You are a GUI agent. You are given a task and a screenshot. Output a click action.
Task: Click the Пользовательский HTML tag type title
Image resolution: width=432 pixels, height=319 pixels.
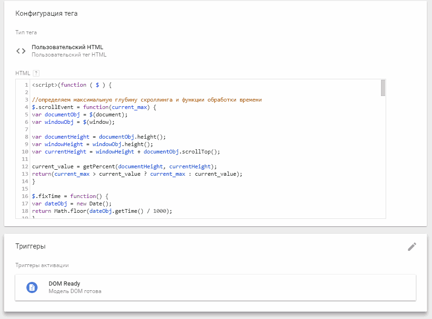point(68,47)
